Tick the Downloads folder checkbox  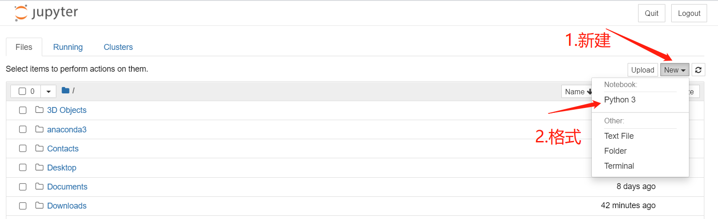[23, 206]
